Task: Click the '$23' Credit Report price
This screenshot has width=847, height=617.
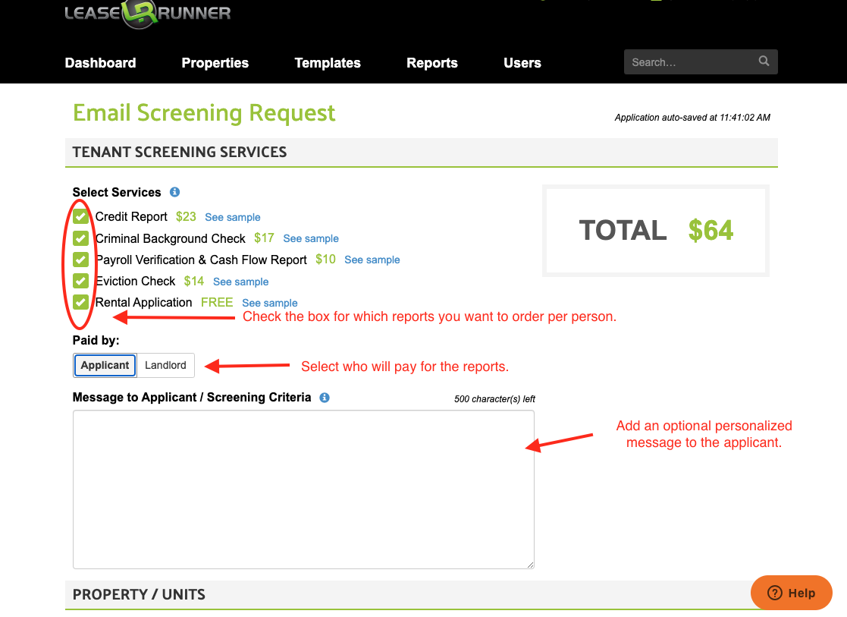Action: (x=186, y=217)
